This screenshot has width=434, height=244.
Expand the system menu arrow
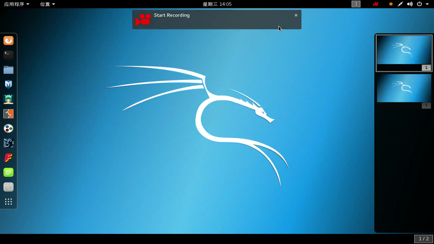pyautogui.click(x=427, y=4)
